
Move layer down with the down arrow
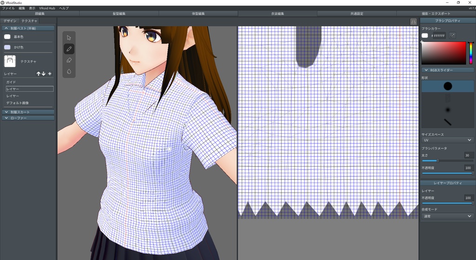44,74
